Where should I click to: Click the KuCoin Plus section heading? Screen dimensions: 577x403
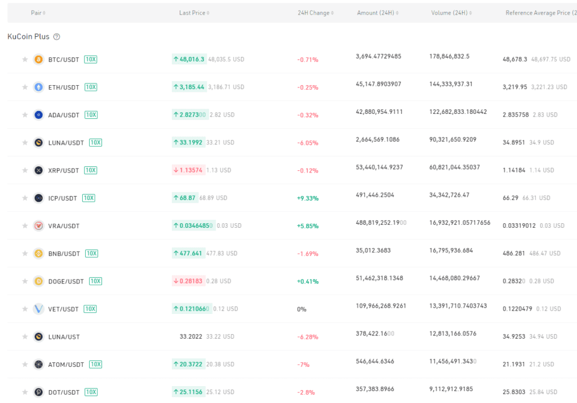(28, 37)
